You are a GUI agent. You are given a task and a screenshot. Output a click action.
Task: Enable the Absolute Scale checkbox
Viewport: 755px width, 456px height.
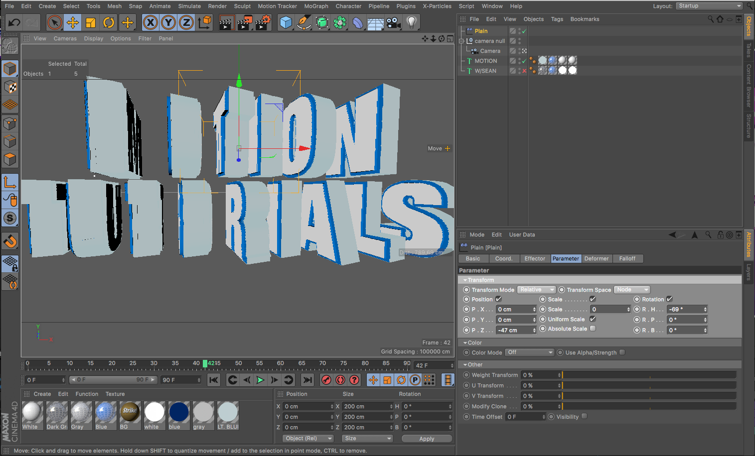[x=593, y=329]
